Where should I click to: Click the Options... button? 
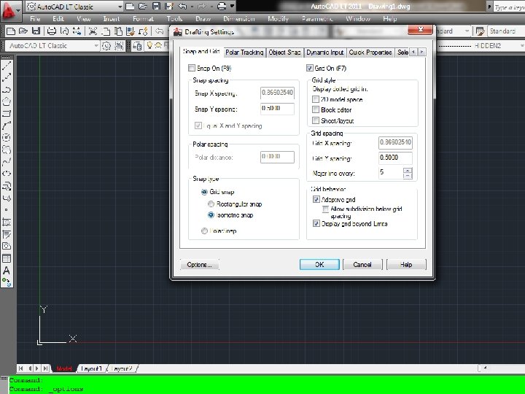tap(199, 264)
